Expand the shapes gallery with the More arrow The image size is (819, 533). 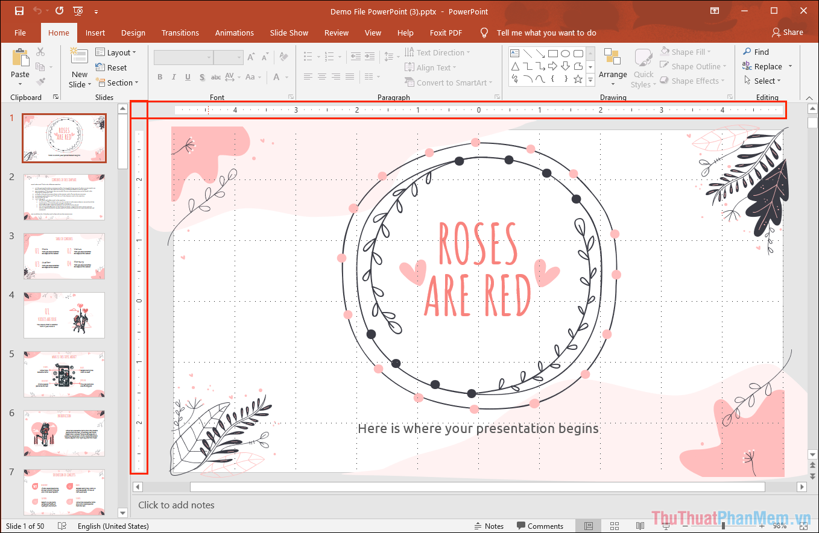(x=590, y=79)
